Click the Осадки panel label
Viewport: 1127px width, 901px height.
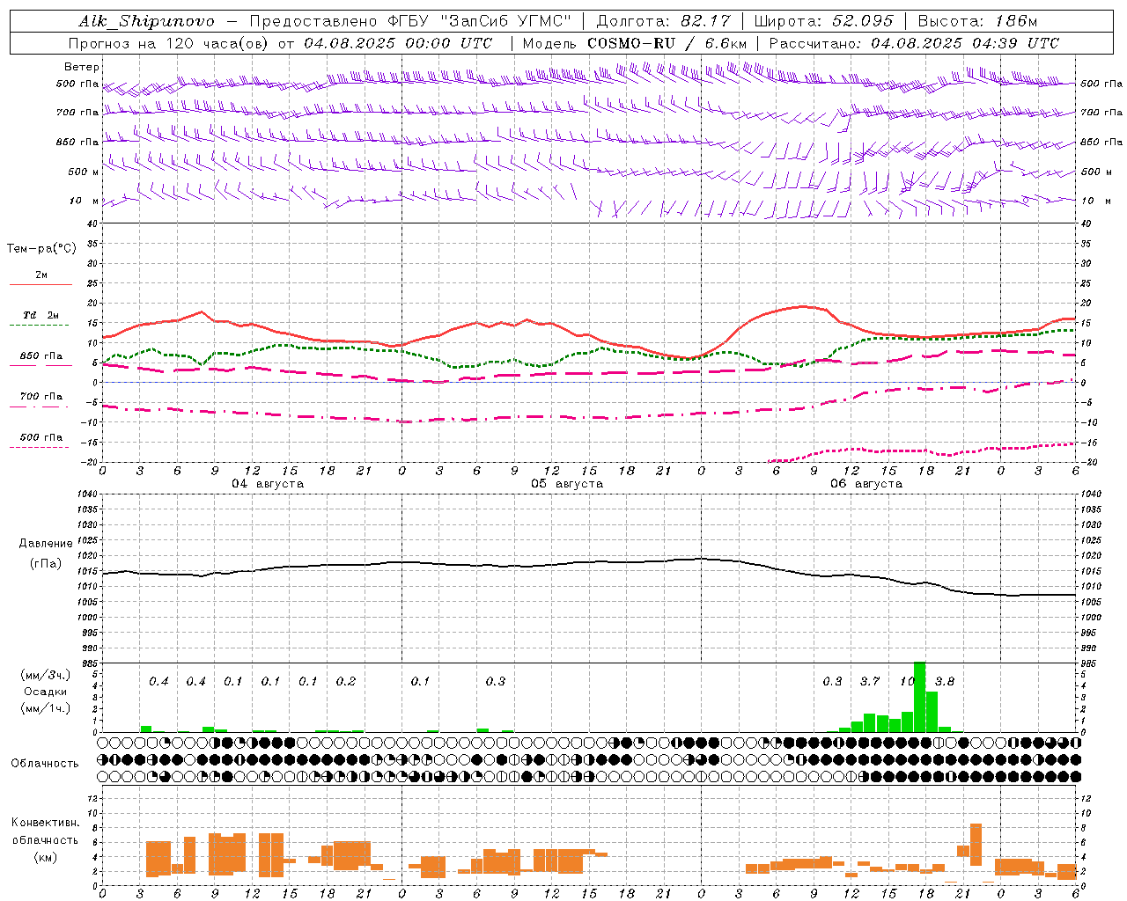pyautogui.click(x=45, y=692)
